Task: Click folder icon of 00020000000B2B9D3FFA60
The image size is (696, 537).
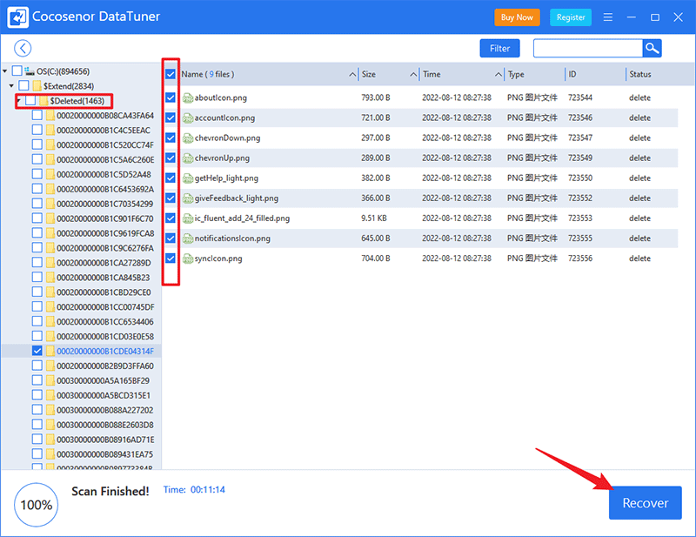Action: 50,366
